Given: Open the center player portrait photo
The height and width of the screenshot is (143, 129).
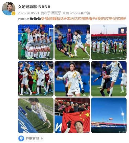Looking at the screenshot, I should [x=72, y=79].
